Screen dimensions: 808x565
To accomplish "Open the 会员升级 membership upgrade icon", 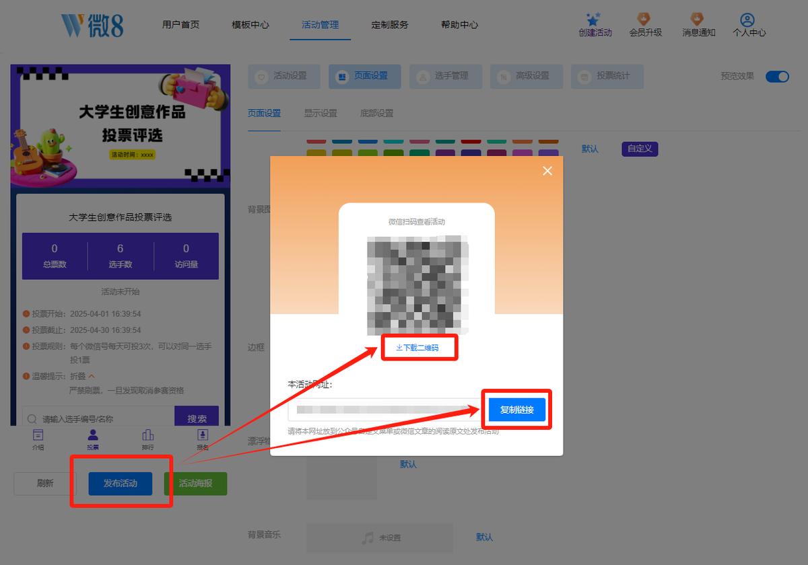I will (x=645, y=20).
